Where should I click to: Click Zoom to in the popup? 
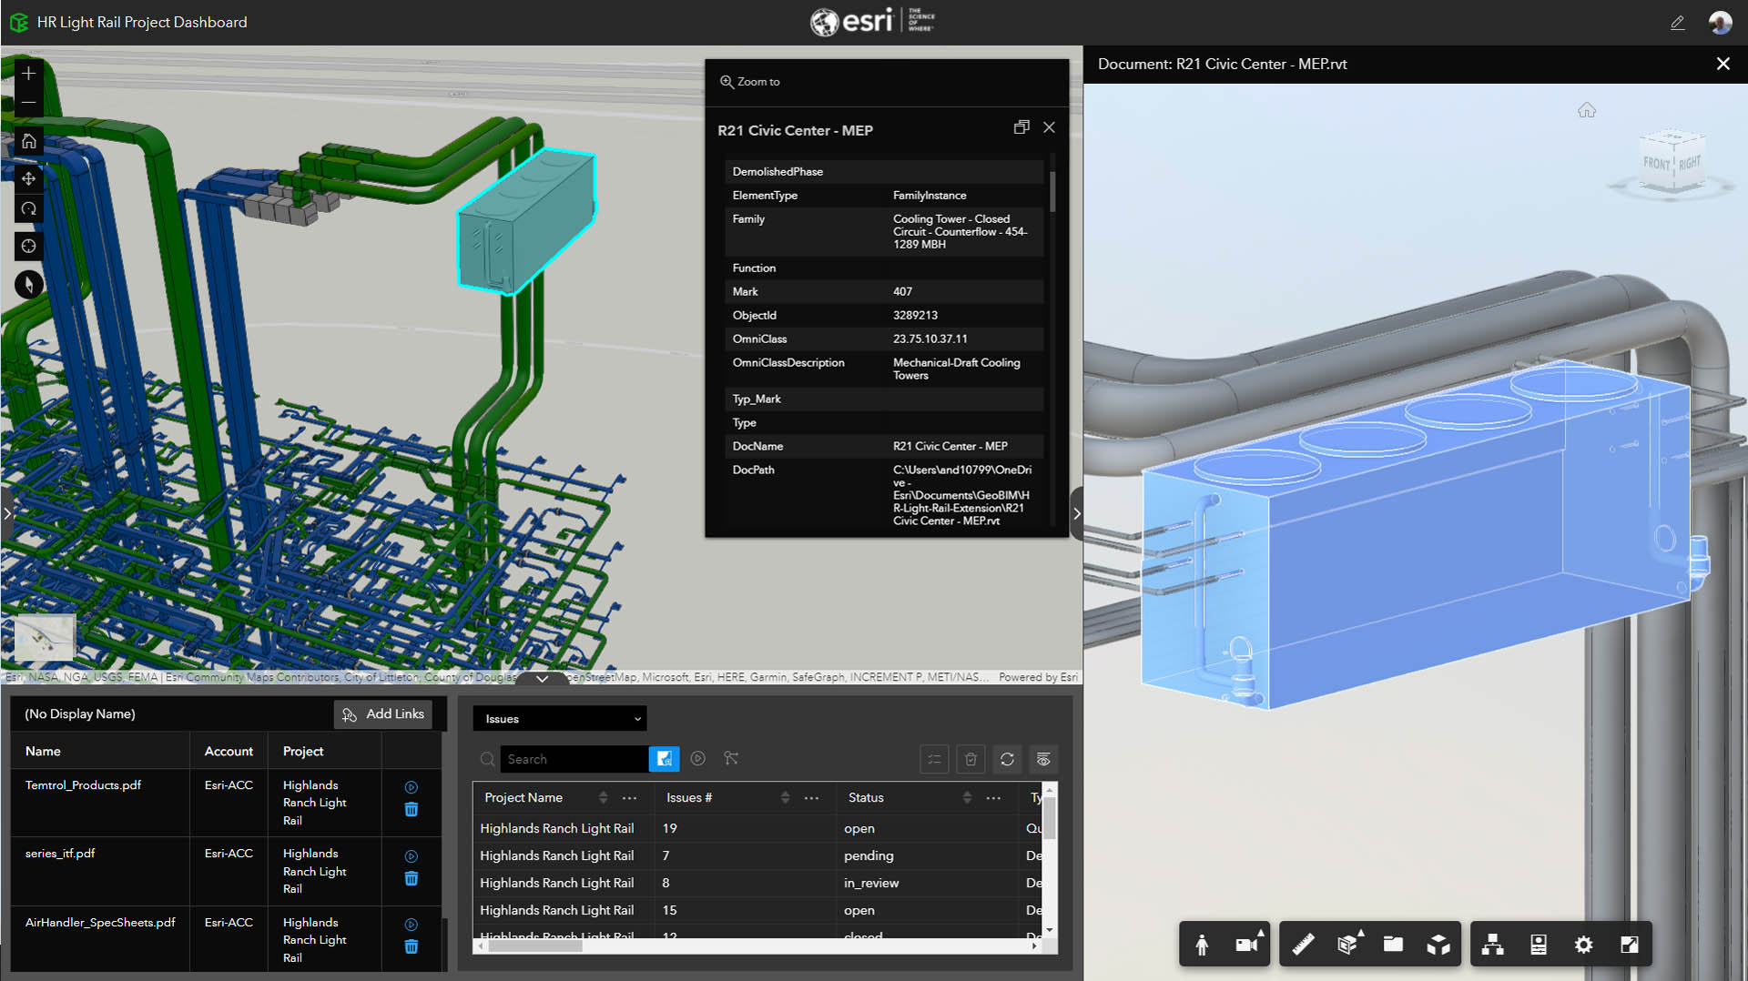pos(750,82)
